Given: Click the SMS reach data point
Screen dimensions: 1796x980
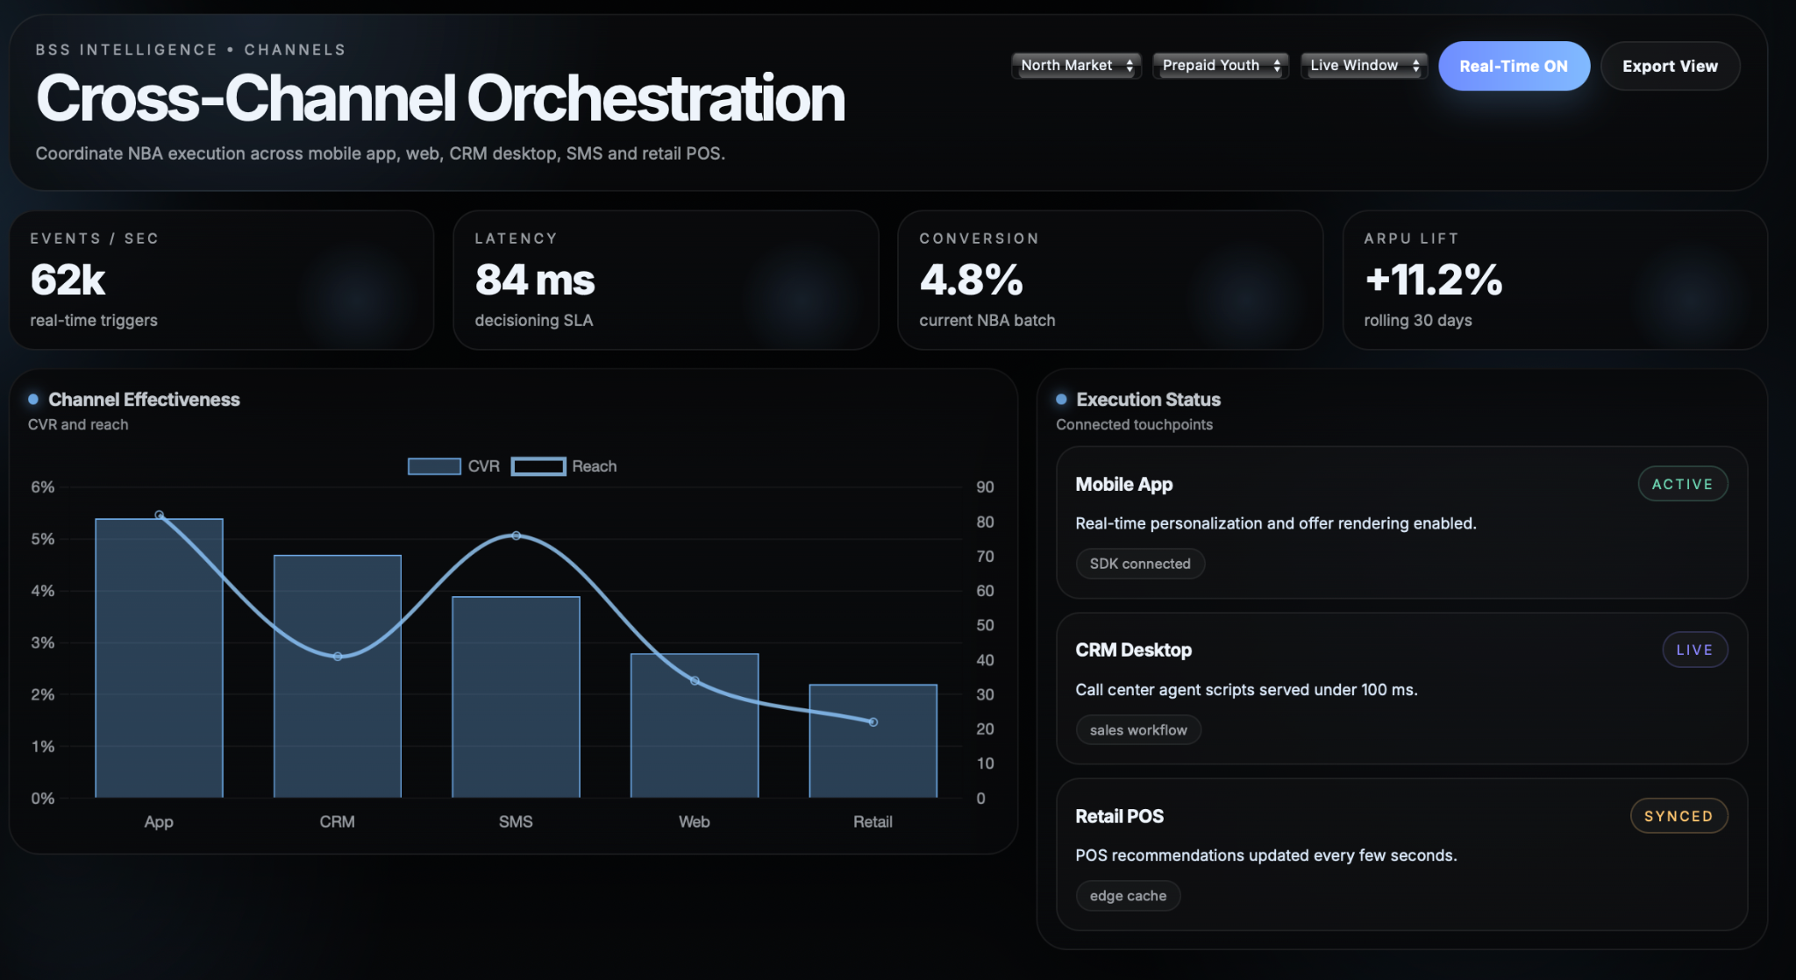Looking at the screenshot, I should pyautogui.click(x=516, y=536).
